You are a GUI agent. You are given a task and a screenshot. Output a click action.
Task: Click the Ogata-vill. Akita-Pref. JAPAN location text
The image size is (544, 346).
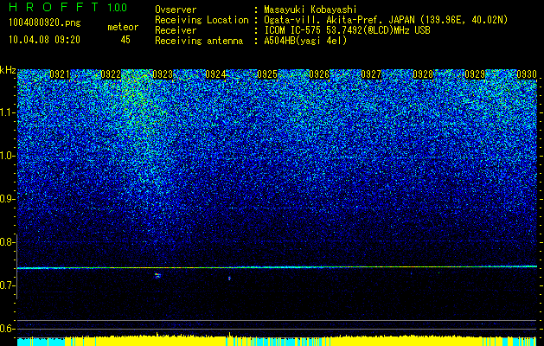pos(384,20)
